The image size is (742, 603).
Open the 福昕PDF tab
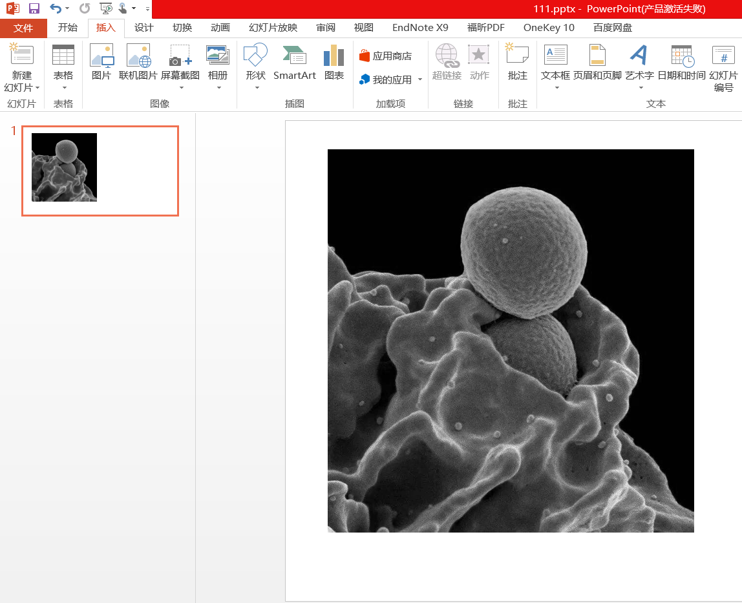click(x=486, y=27)
